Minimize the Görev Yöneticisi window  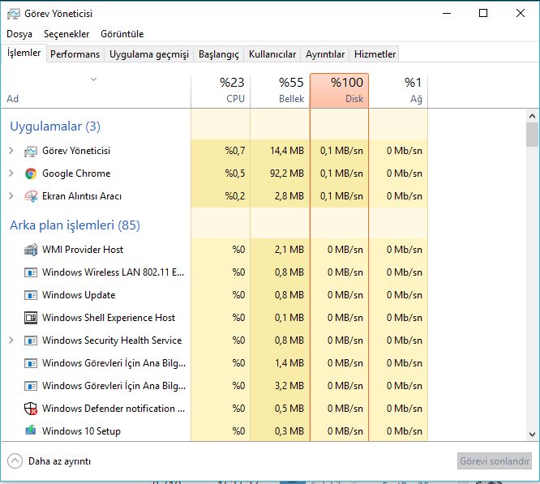(x=447, y=14)
